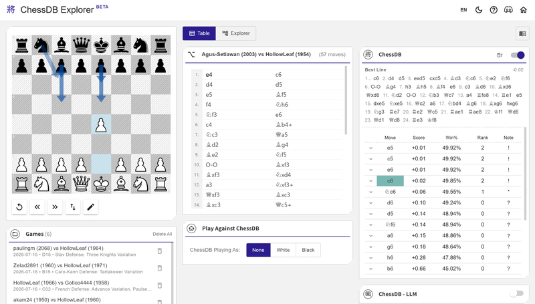The width and height of the screenshot is (535, 304).
Task: Flip the board orientation icon
Action: click(73, 207)
